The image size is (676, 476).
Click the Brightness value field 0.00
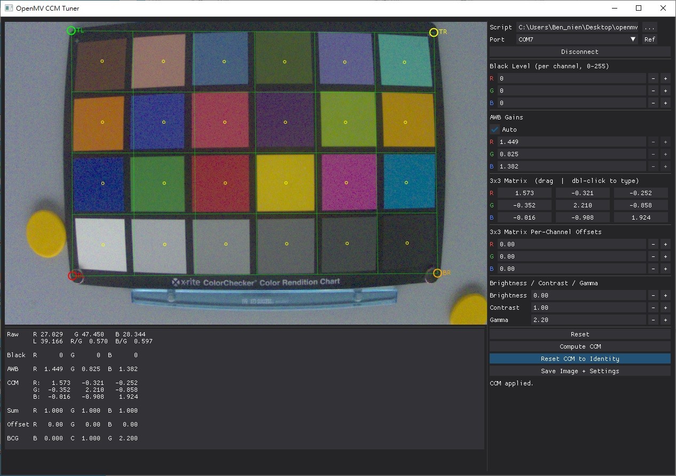pos(588,295)
